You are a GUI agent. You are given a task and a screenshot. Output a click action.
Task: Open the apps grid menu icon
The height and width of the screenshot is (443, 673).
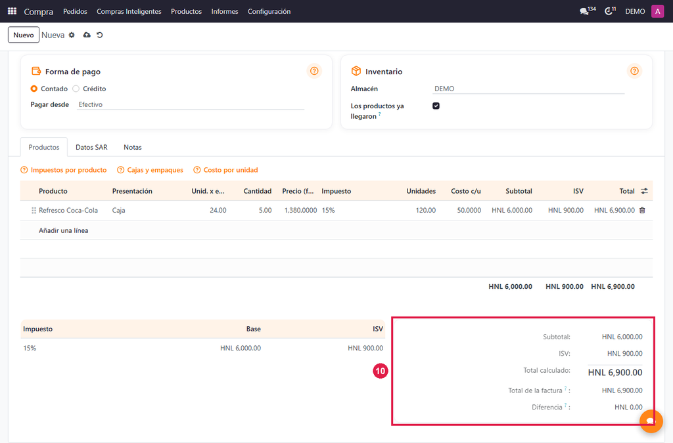tap(12, 11)
